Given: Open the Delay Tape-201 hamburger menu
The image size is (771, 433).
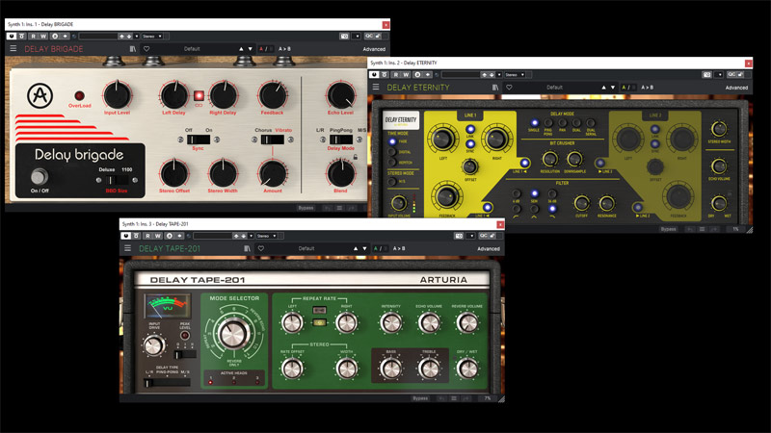Looking at the screenshot, I should click(x=126, y=248).
